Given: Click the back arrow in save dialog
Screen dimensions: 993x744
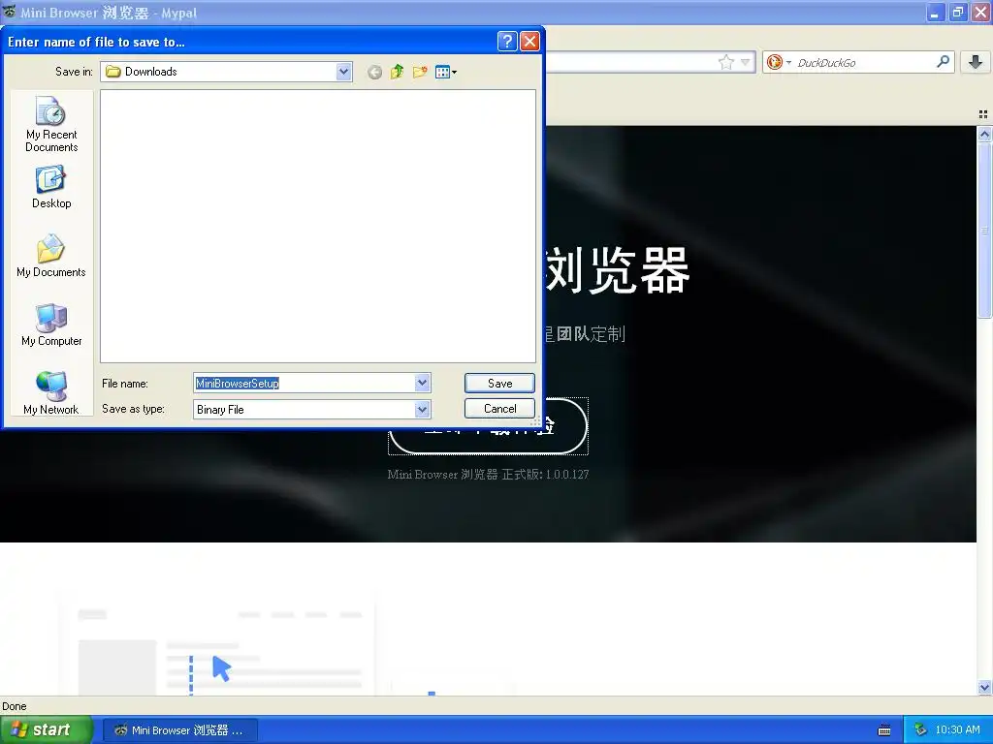Looking at the screenshot, I should (x=374, y=72).
